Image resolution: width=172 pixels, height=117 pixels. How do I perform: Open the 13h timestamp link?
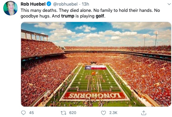86,4
